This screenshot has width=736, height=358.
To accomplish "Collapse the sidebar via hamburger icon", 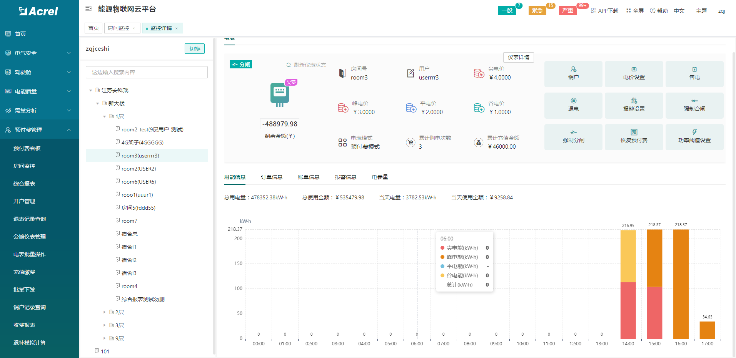I will [x=88, y=8].
